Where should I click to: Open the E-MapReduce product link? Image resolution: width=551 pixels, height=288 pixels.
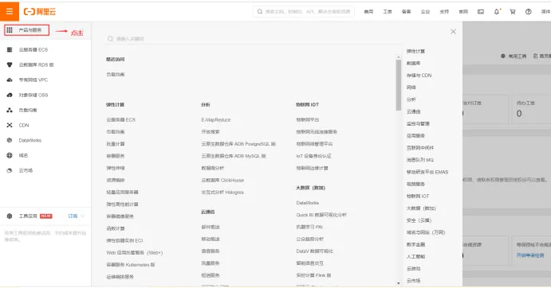(216, 120)
